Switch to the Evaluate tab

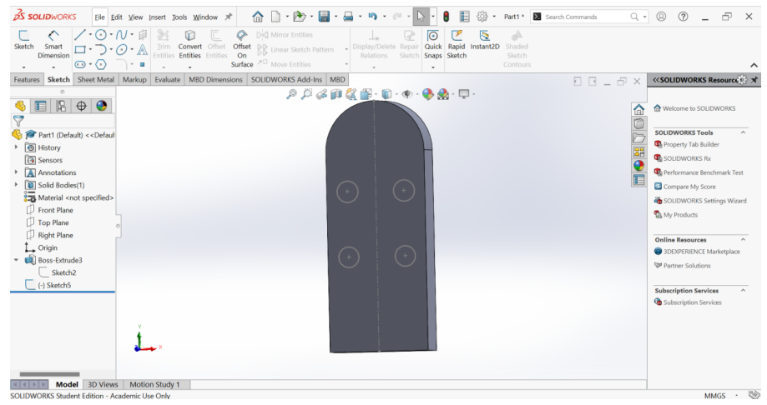167,79
